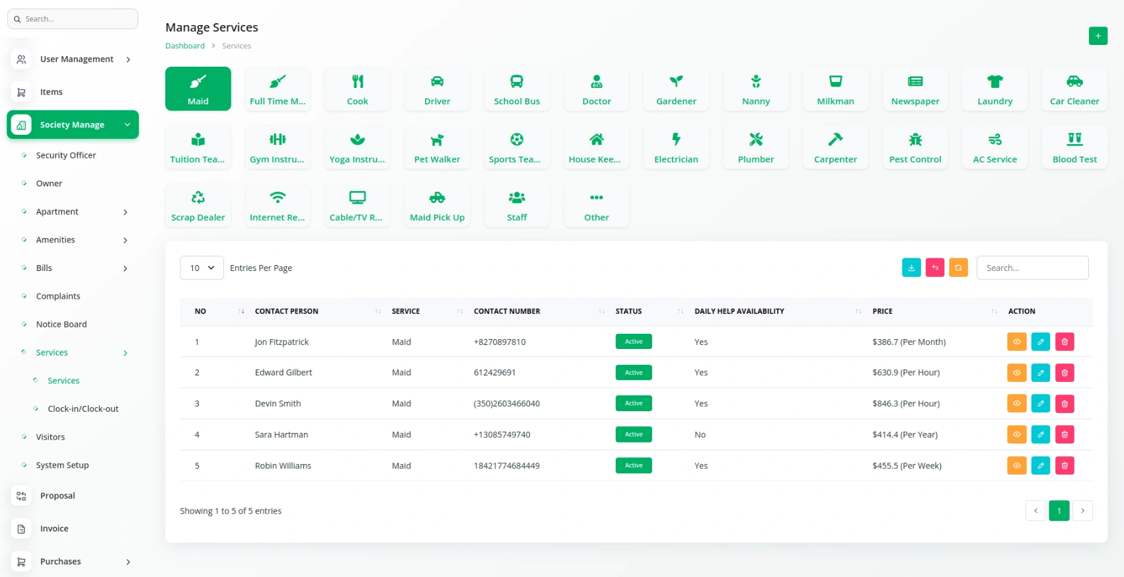The image size is (1124, 577).
Task: View details for Devin Smith
Action: pos(1016,403)
